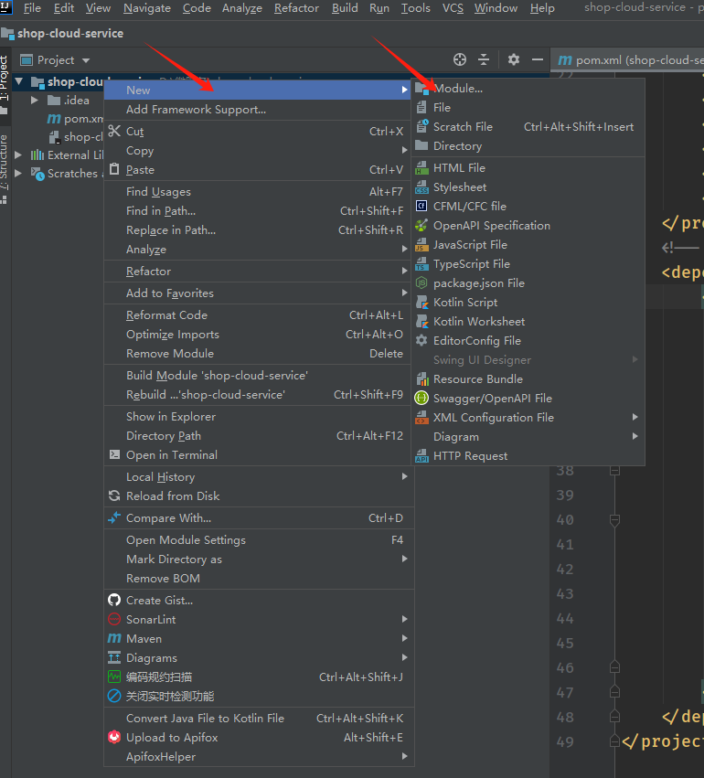Open the Project view dropdown
Screen dimensions: 704x778
pos(86,60)
